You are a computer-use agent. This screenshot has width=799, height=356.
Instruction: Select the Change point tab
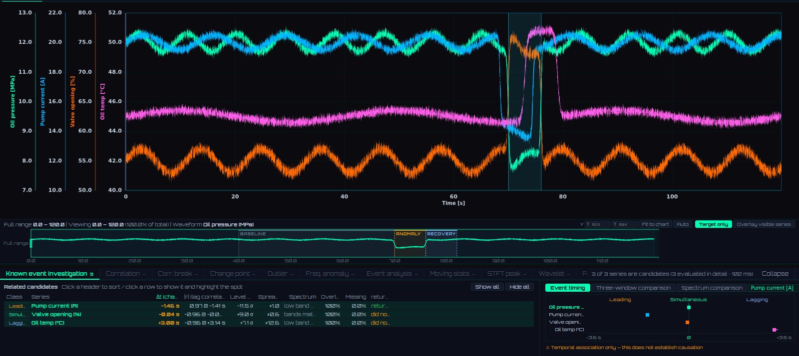click(x=232, y=274)
